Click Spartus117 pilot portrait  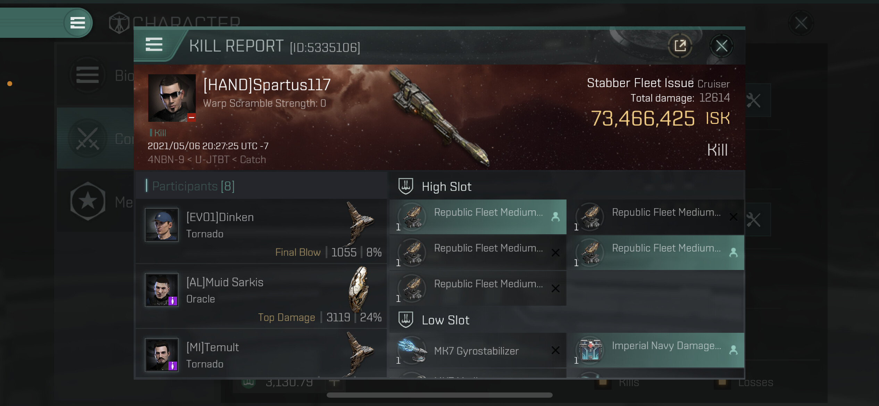coord(172,98)
